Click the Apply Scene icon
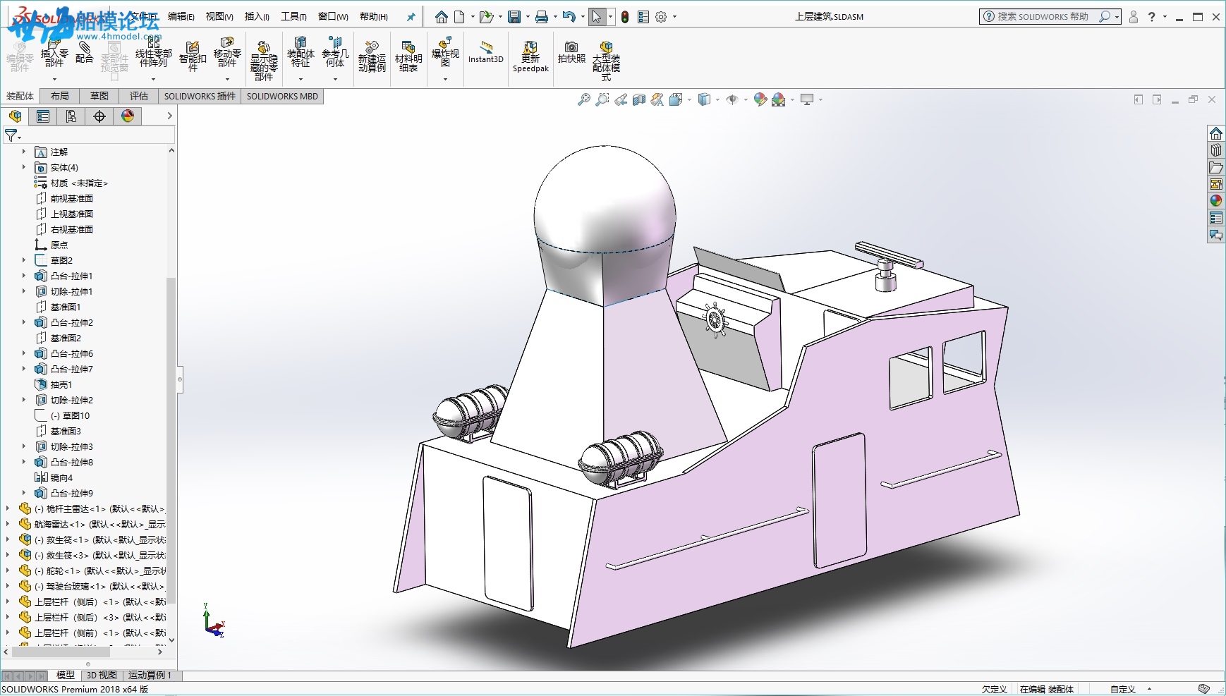Screen dimensions: 1226x696 point(778,99)
